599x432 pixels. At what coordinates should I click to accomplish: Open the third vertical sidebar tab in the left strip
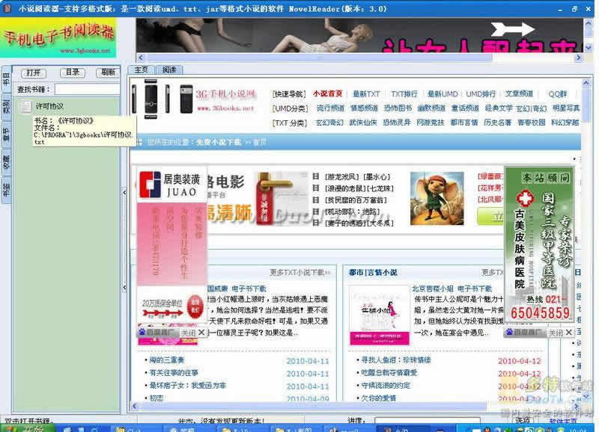pyautogui.click(x=6, y=134)
